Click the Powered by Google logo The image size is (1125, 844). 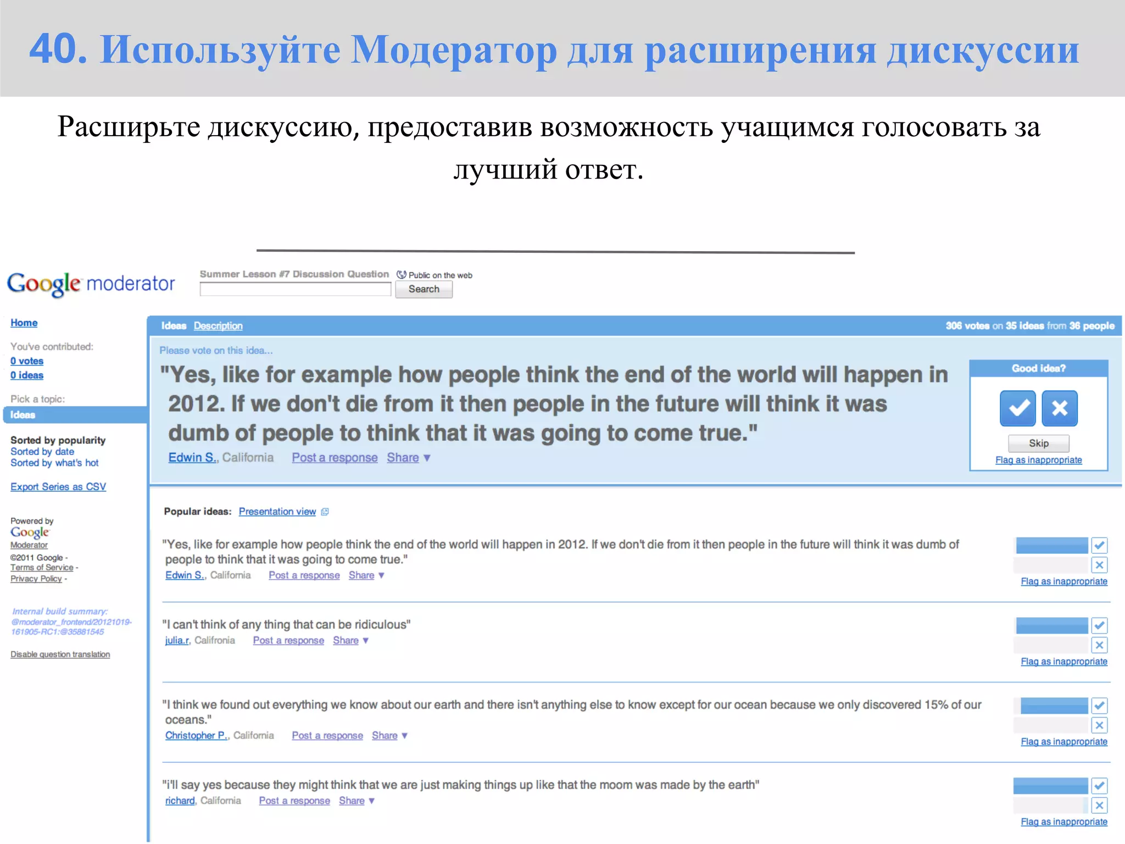[x=30, y=532]
